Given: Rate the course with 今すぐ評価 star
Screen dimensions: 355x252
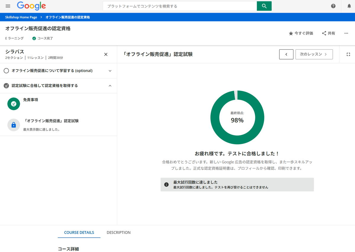Looking at the screenshot, I should coord(301,33).
